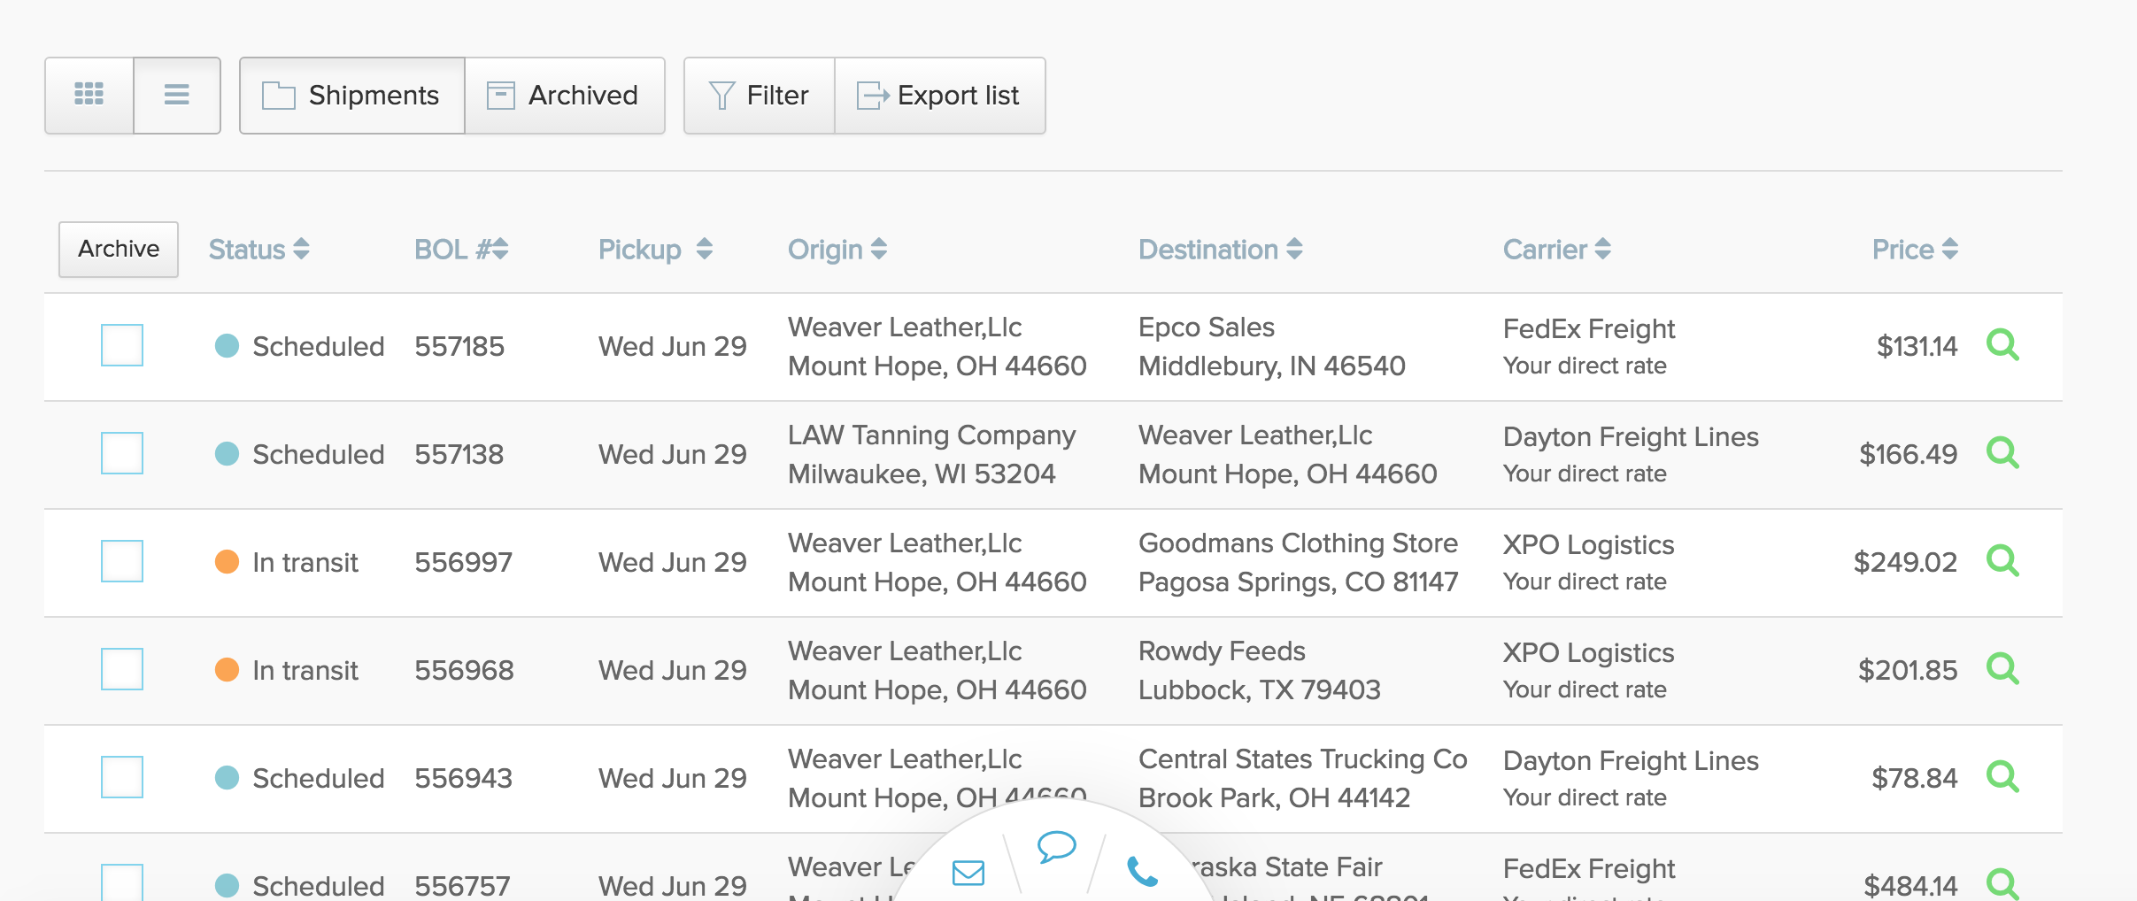Select checkbox for shipment 556997

(x=122, y=561)
